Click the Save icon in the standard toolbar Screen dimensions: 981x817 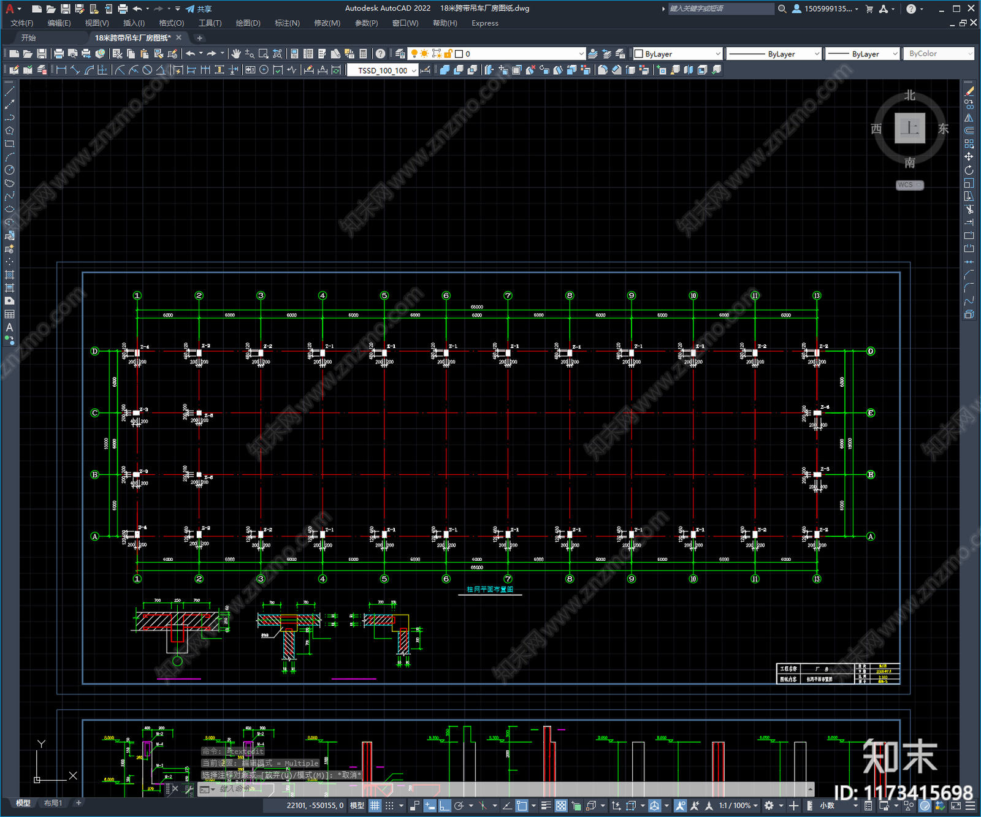click(x=42, y=54)
